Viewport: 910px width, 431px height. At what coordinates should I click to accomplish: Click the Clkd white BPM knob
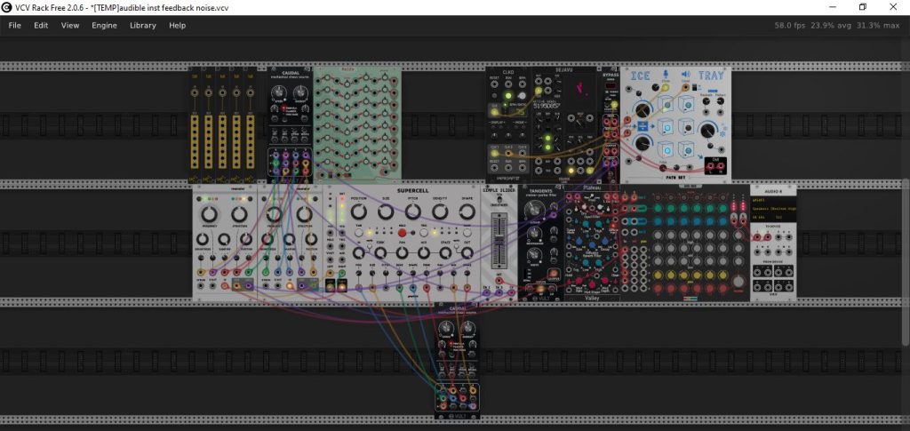[x=523, y=96]
